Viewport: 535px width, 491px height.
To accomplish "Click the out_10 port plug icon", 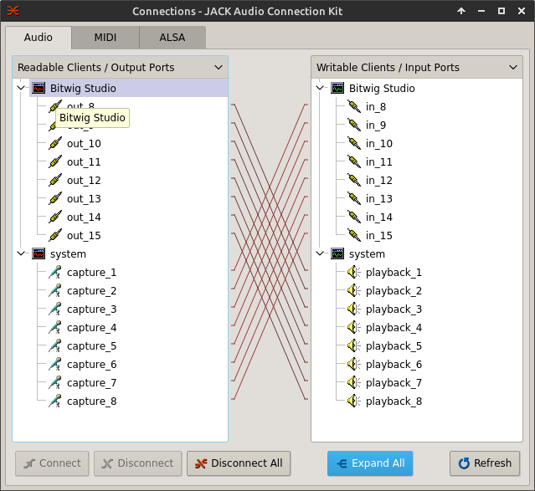I will tap(55, 144).
